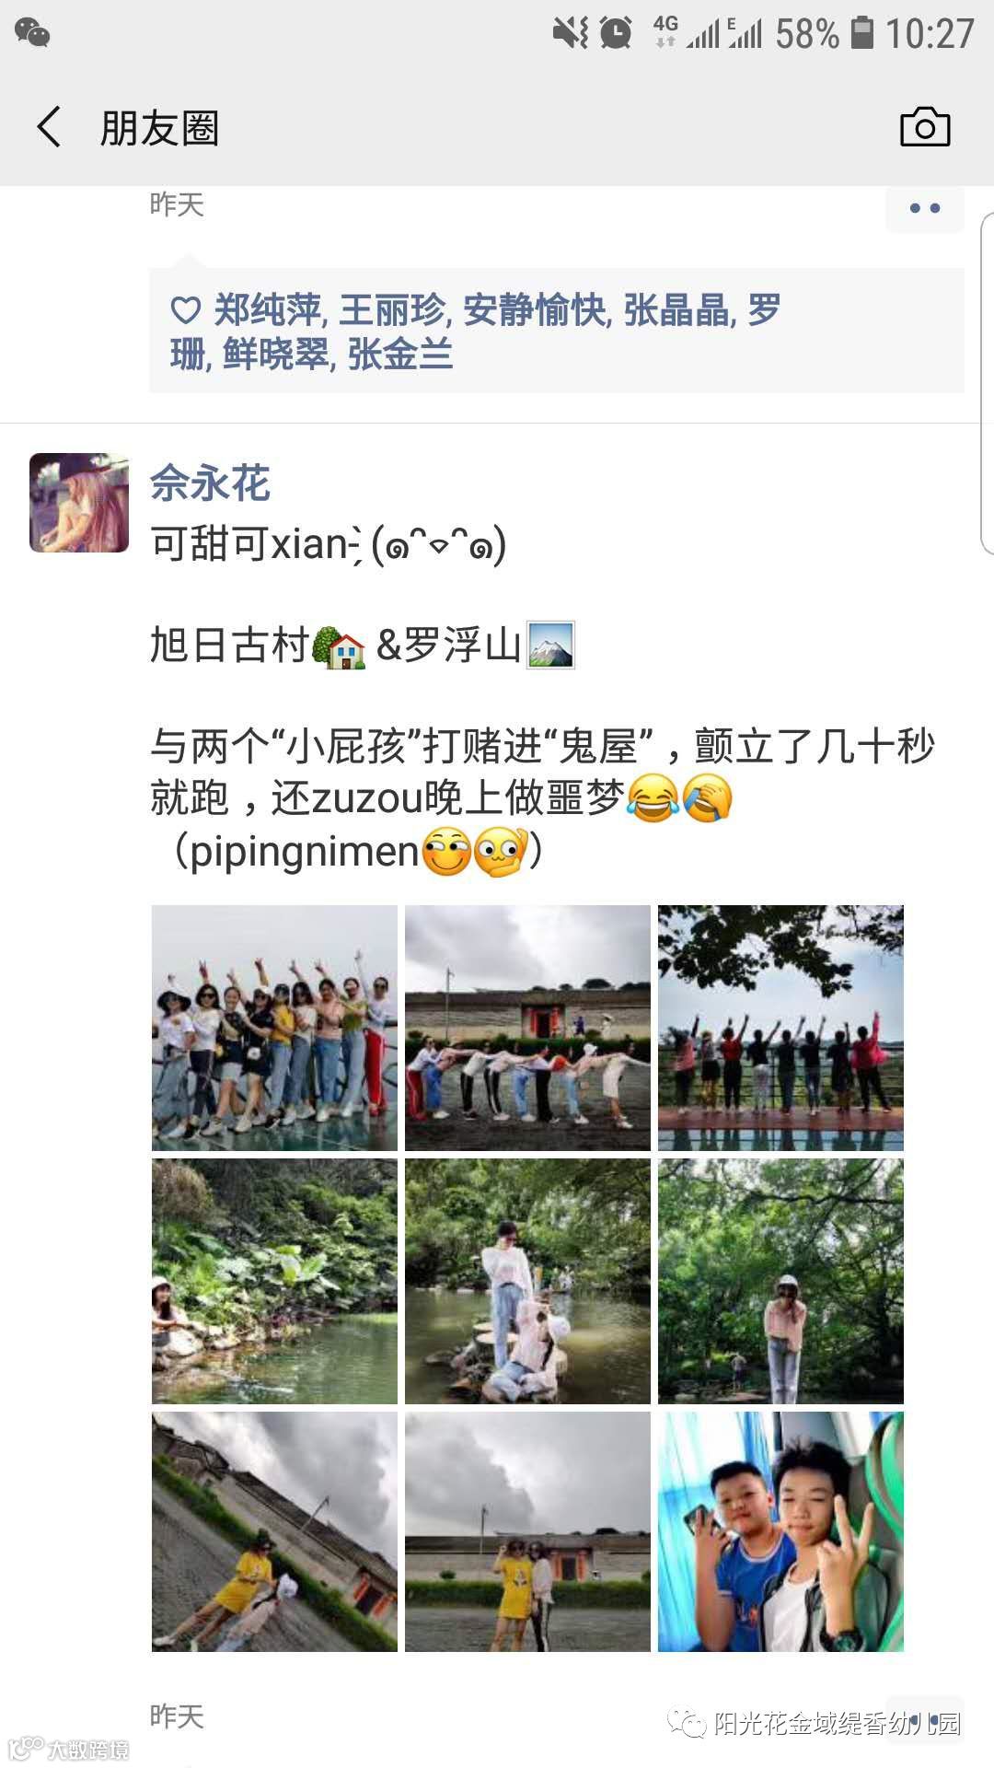Tap the heart like icon before 郑纯萍
The width and height of the screenshot is (994, 1768).
[185, 311]
